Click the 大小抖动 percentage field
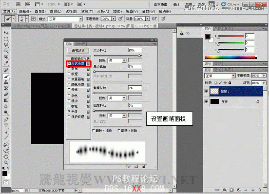This screenshot has width=269, height=194. point(135,50)
